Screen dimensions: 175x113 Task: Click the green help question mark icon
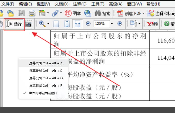tap(167, 24)
